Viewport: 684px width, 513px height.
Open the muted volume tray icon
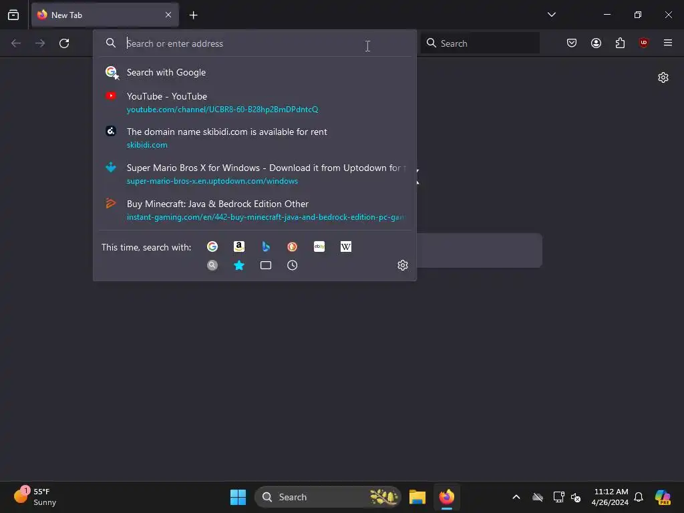point(576,497)
